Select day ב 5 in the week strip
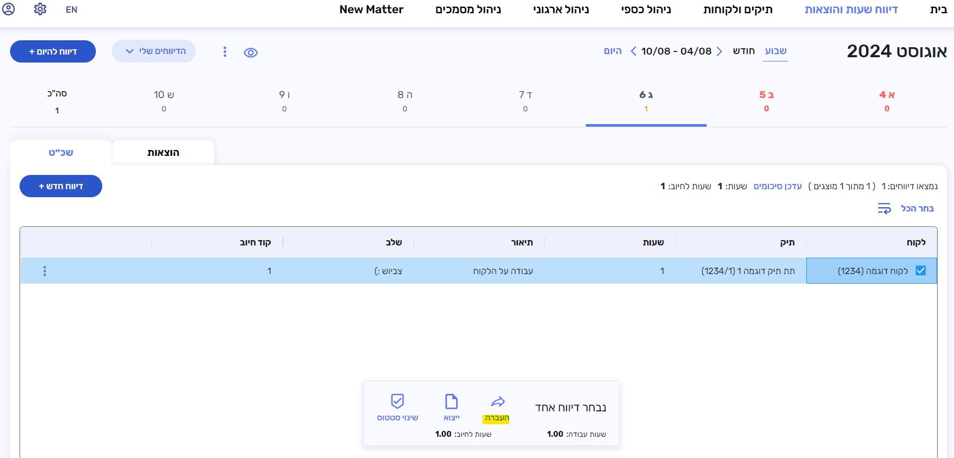Viewport: 954px width, 458px height. point(766,100)
